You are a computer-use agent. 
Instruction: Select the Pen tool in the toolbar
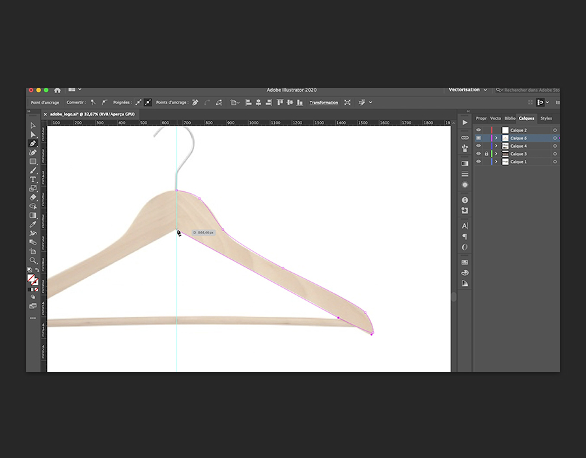[33, 144]
